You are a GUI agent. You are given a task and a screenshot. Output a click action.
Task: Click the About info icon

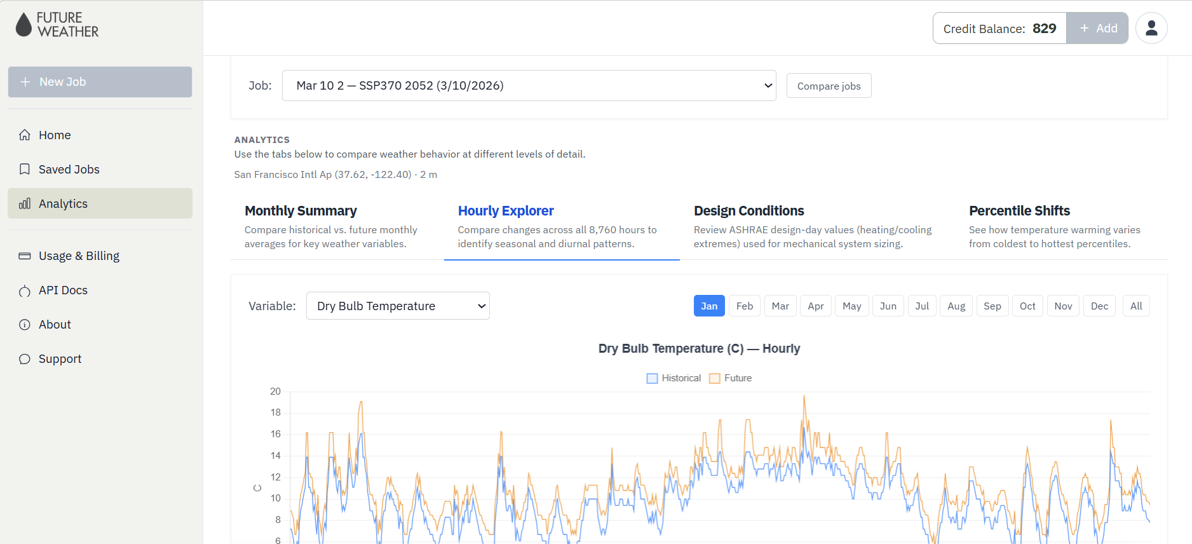pos(25,325)
